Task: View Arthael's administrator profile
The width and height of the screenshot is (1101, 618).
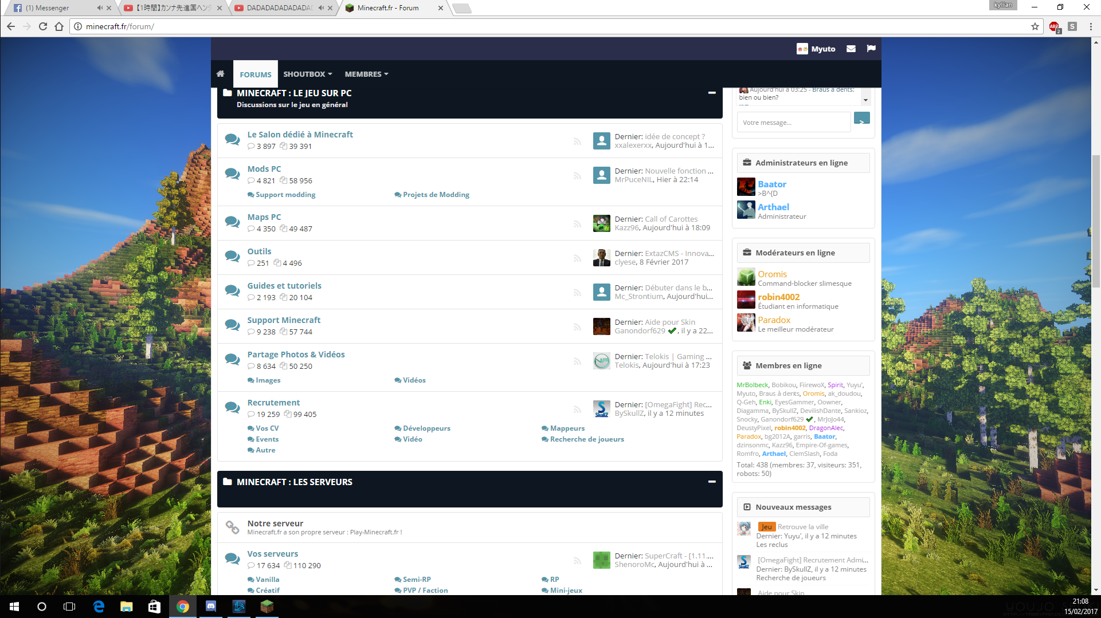Action: [774, 207]
